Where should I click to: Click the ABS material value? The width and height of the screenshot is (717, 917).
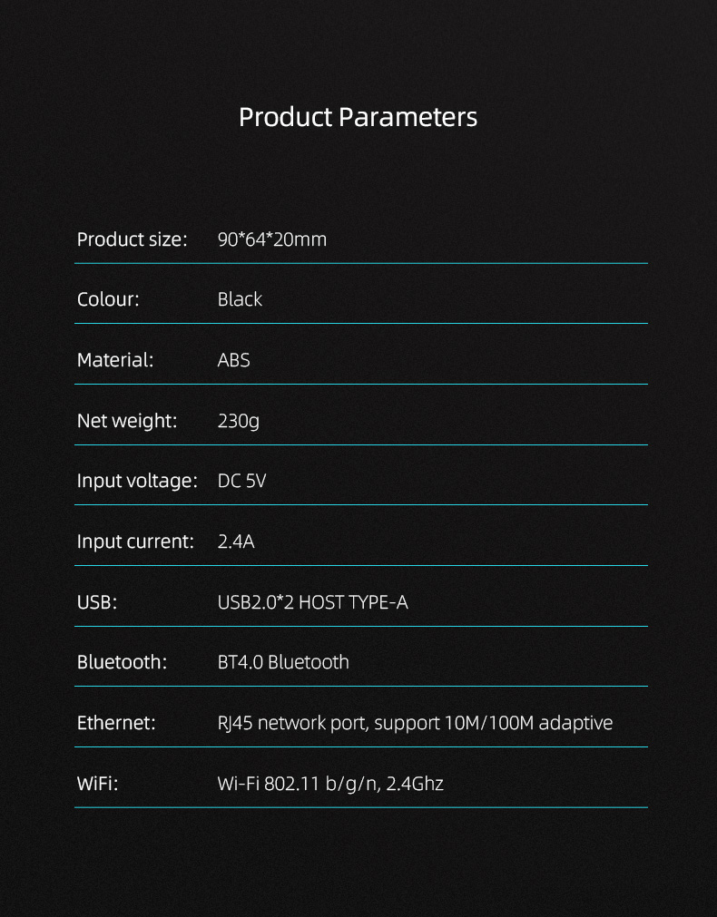click(x=233, y=360)
